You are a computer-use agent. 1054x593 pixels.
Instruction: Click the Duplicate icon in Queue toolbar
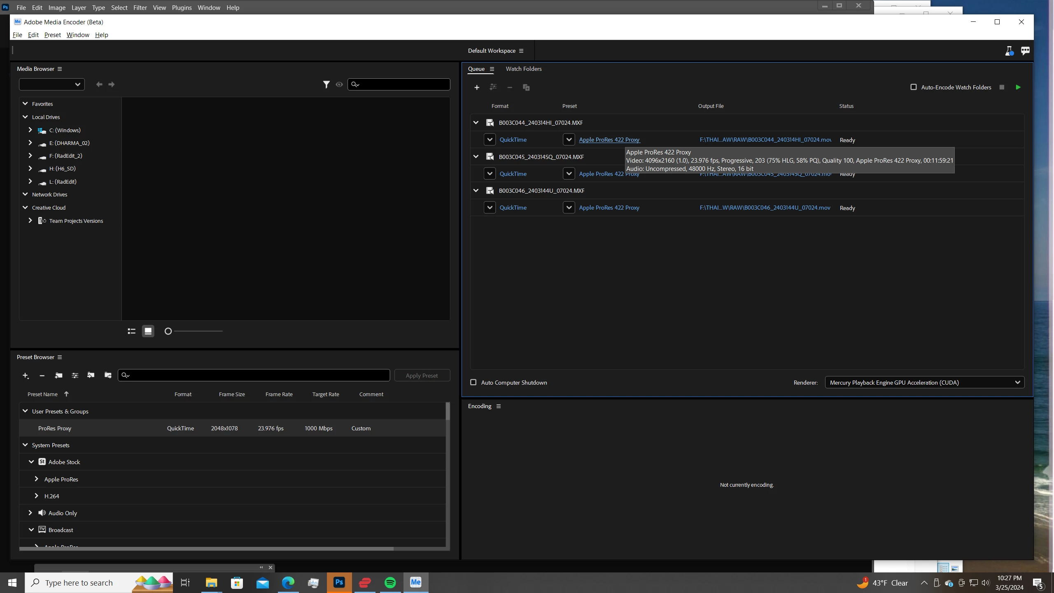[x=526, y=87]
